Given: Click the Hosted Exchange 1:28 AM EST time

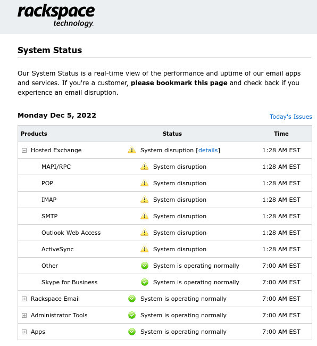Looking at the screenshot, I should [281, 150].
